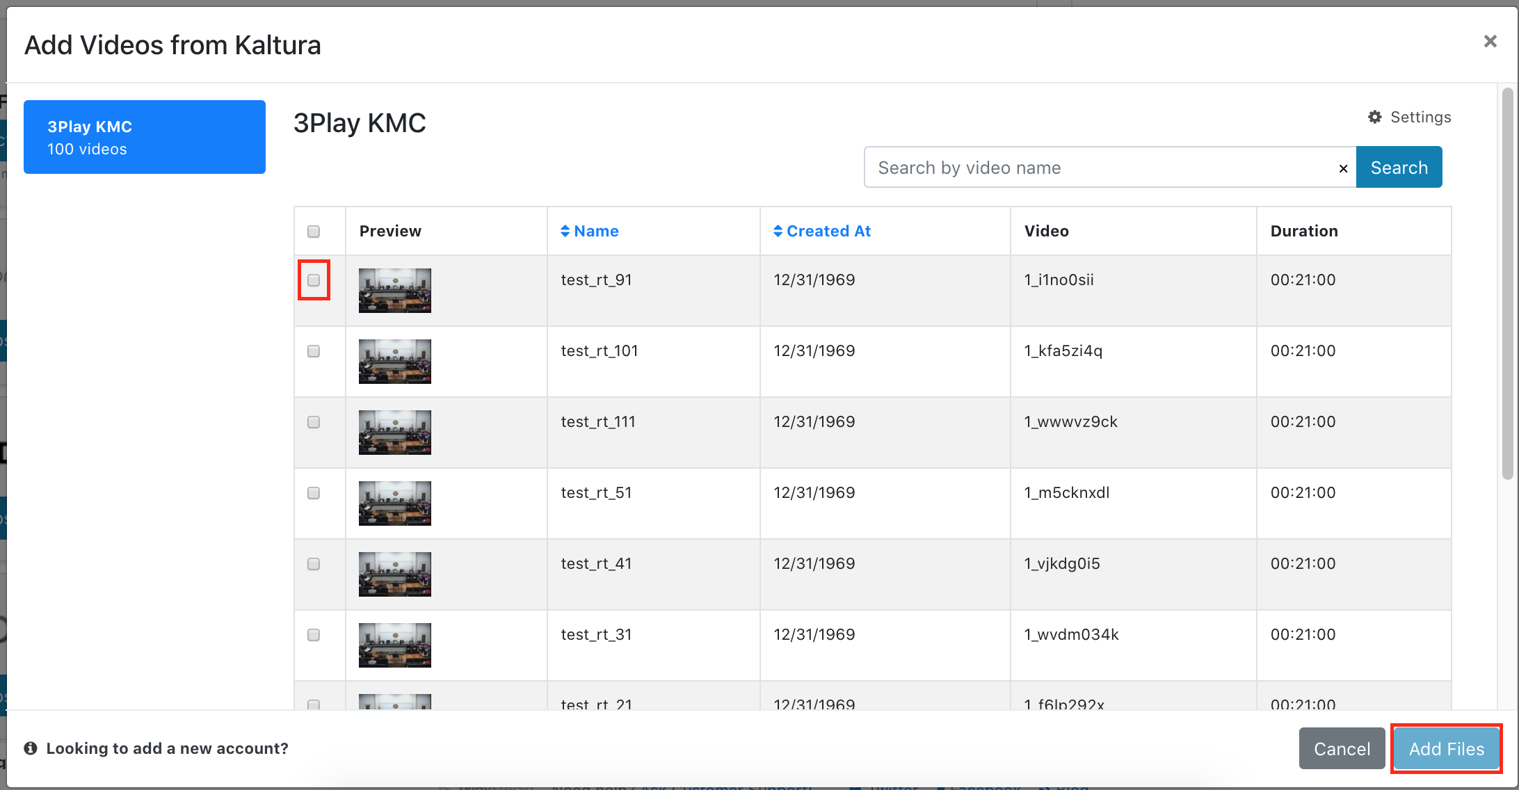Viewport: 1519px width, 790px height.
Task: Check the box for test_rt_111
Action: (314, 422)
